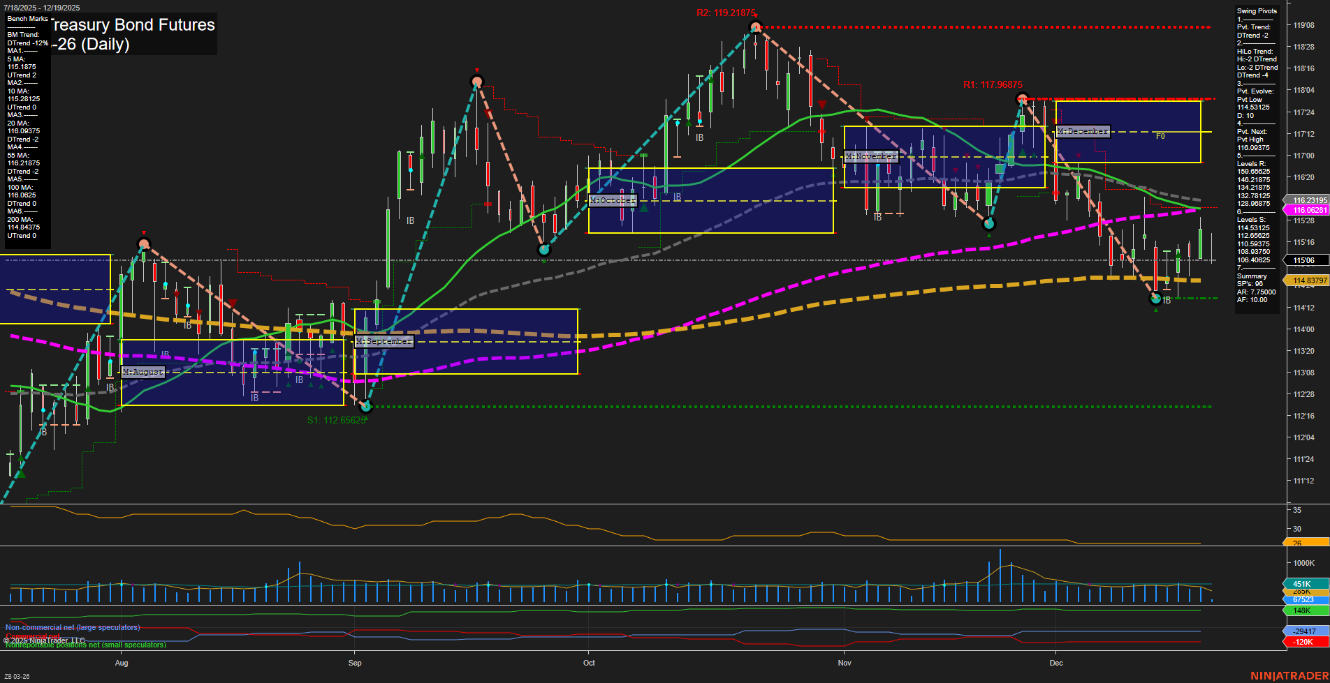Select the M:November monthly range label
The height and width of the screenshot is (683, 1330).
point(870,156)
